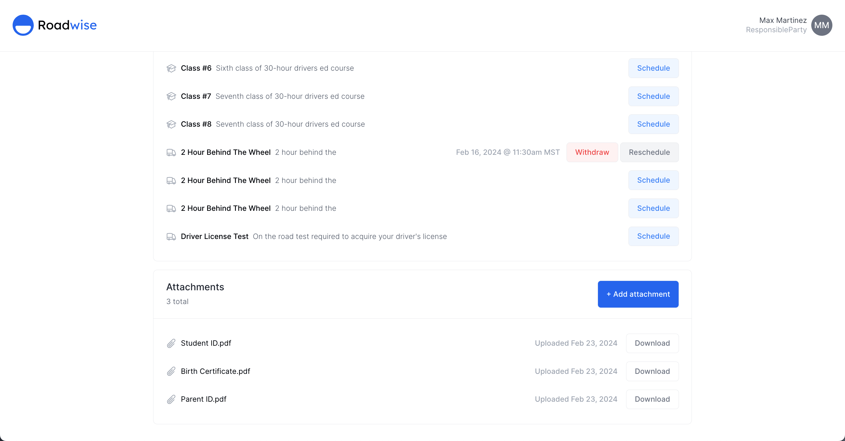This screenshot has height=441, width=845.
Task: Click the paperclip icon for Birth Certificate.pdf
Action: [x=171, y=371]
